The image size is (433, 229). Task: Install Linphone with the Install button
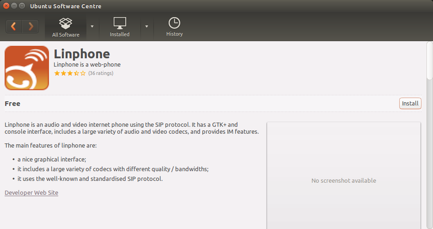point(410,104)
